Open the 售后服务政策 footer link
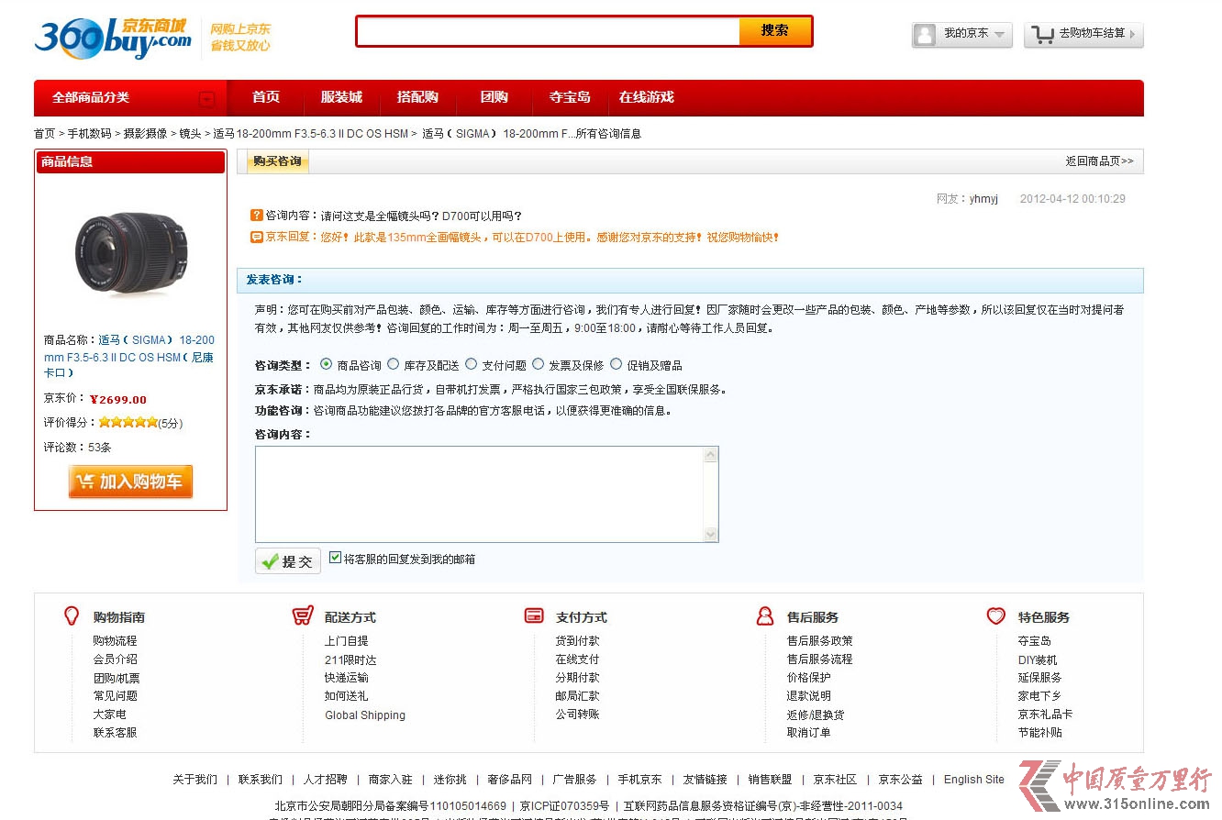Viewport: 1222px width, 820px height. click(x=819, y=641)
